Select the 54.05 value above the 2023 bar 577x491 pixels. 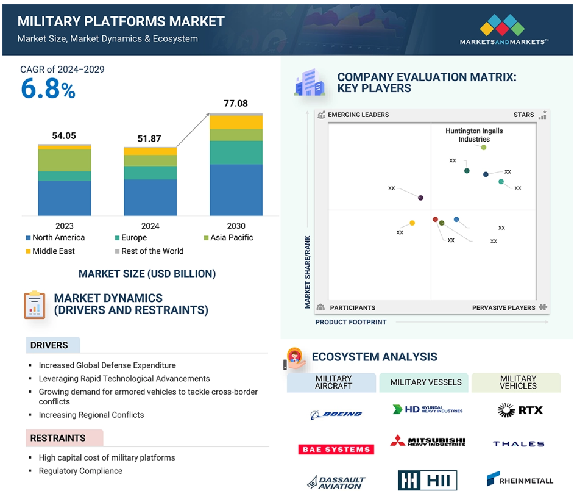pos(64,136)
